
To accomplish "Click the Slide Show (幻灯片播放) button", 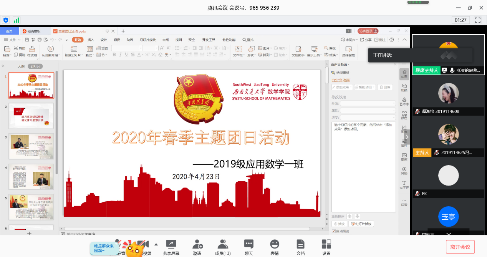I will (x=361, y=224).
